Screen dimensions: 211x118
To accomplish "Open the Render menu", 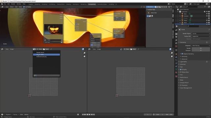I will [x=13, y=4].
